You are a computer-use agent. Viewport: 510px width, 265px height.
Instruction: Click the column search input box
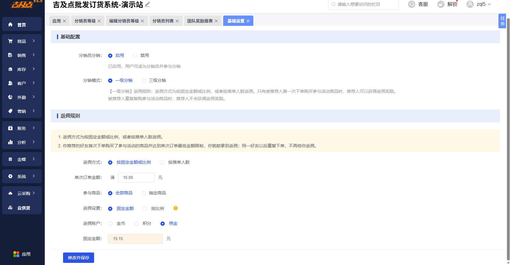[x=364, y=4]
